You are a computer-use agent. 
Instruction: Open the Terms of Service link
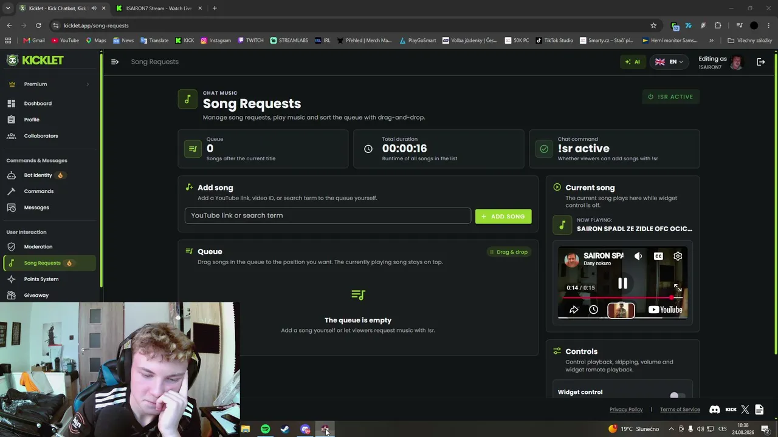pos(680,410)
